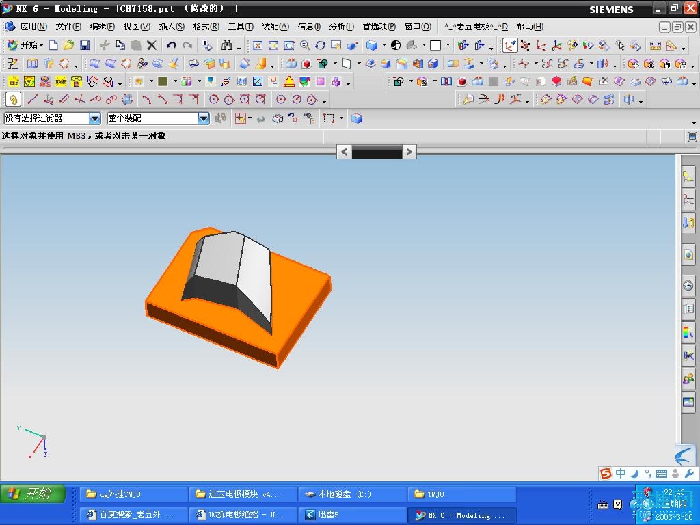Image resolution: width=700 pixels, height=525 pixels.
Task: Toggle the blue cube icon at selection bar end
Action: 356,118
